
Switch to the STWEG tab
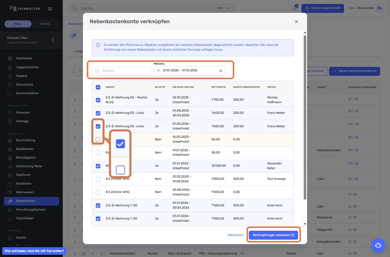pyautogui.click(x=45, y=24)
